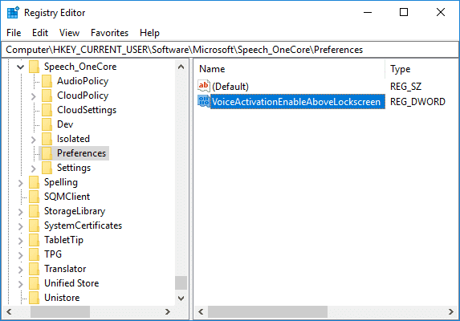
Task: Click the Registry Editor title bar icon
Action: [13, 13]
